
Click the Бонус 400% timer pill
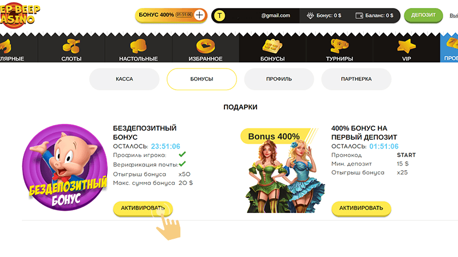point(171,15)
